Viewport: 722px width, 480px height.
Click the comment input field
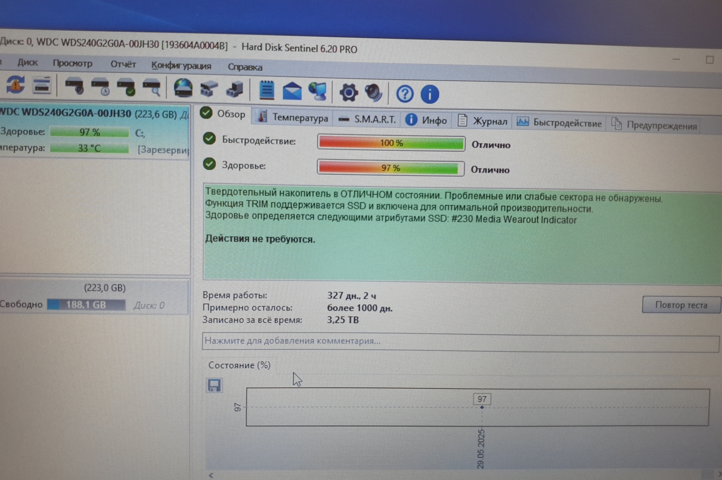[x=460, y=341]
